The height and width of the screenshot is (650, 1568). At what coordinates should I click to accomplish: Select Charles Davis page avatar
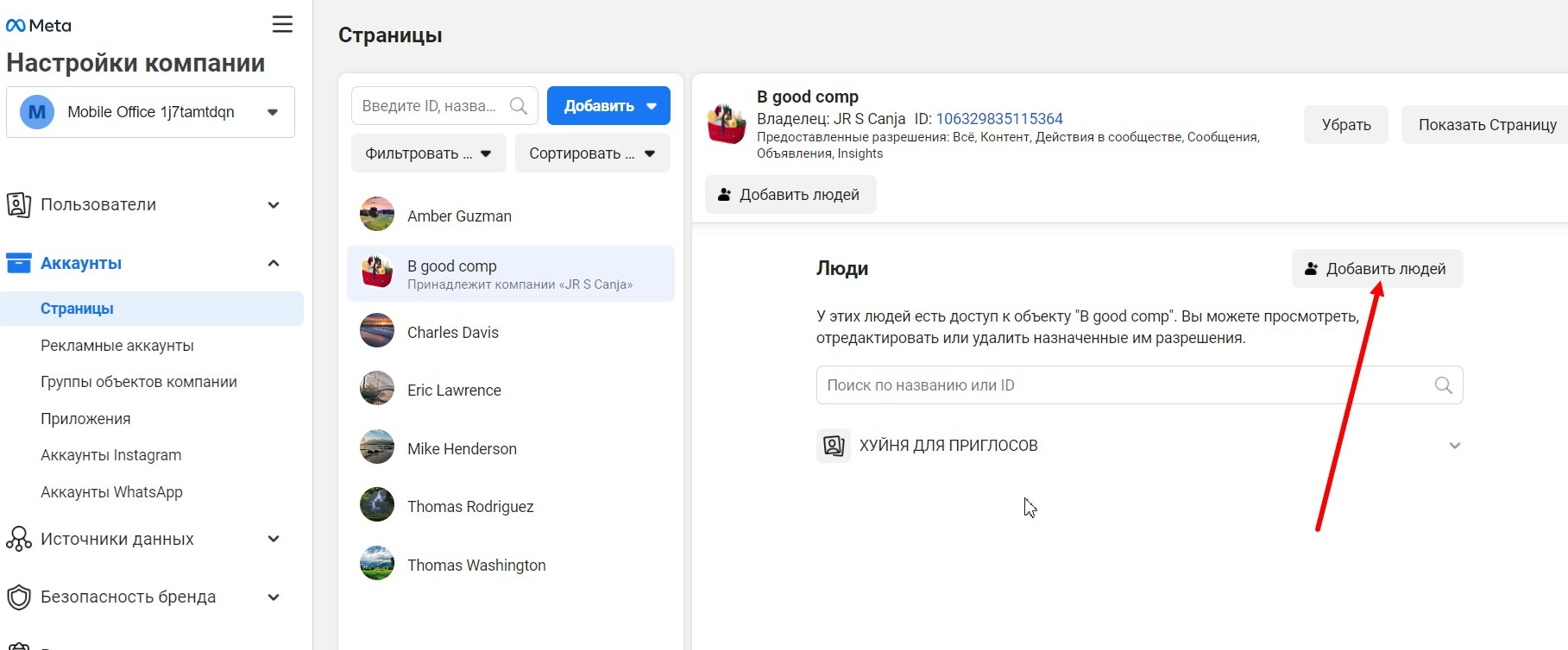[377, 331]
